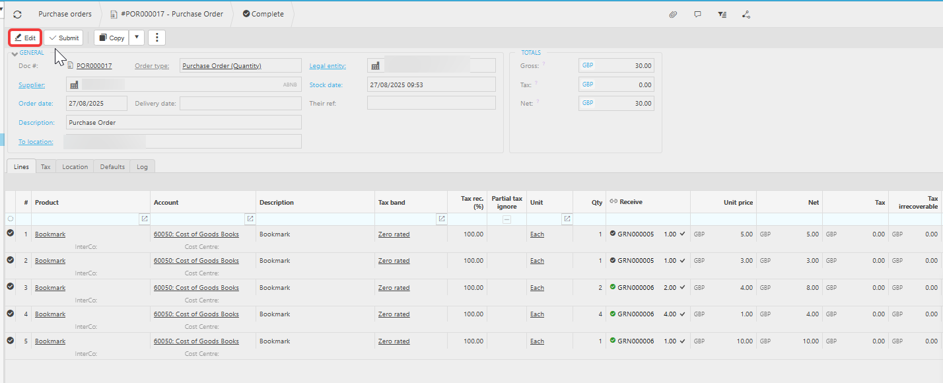Expand GRN000005 receive chevron on line 1
Image resolution: width=943 pixels, height=383 pixels.
(x=683, y=234)
